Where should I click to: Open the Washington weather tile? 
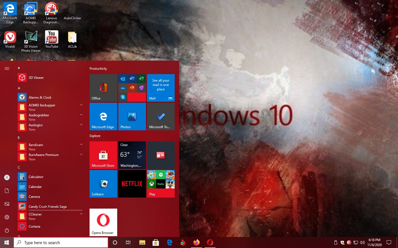(x=132, y=155)
